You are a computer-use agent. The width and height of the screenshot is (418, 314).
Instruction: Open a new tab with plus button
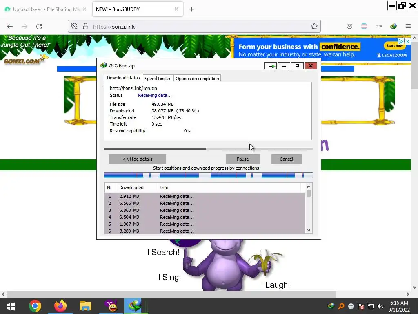[x=192, y=9]
